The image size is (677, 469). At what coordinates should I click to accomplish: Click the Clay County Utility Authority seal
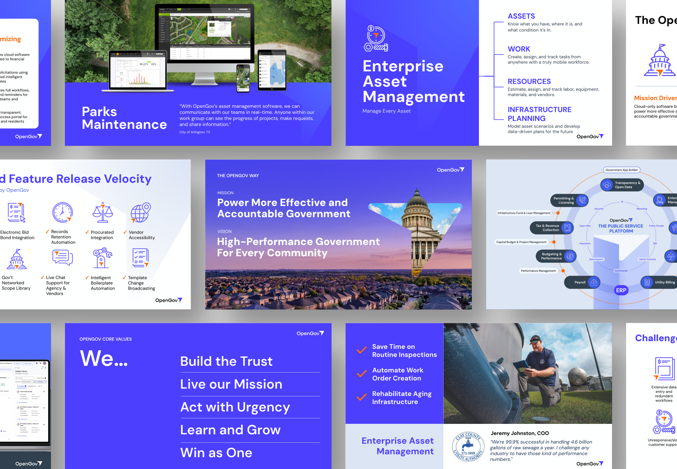pyautogui.click(x=468, y=447)
